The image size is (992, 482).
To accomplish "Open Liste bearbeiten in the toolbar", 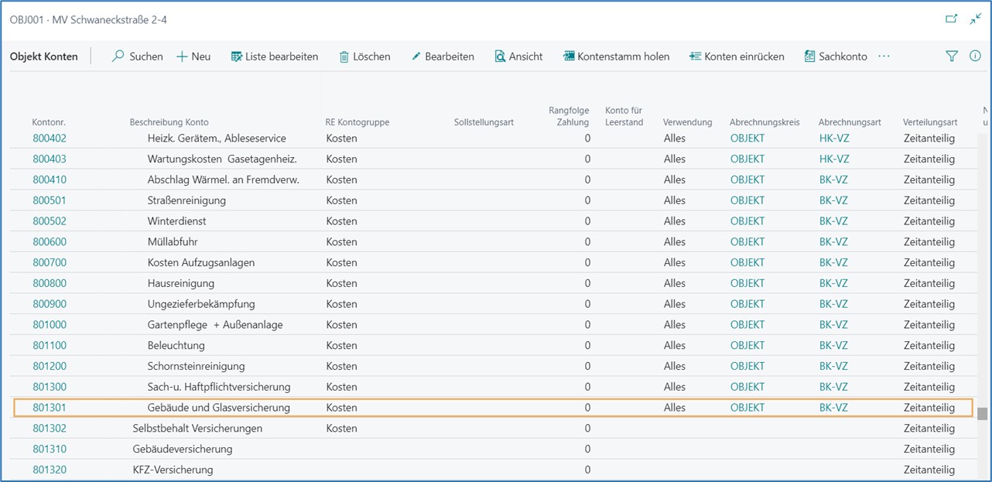I will click(x=274, y=56).
